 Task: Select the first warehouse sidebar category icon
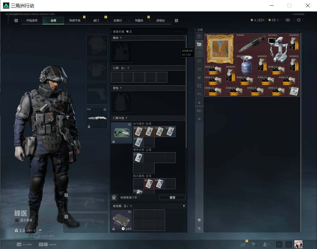point(199,36)
